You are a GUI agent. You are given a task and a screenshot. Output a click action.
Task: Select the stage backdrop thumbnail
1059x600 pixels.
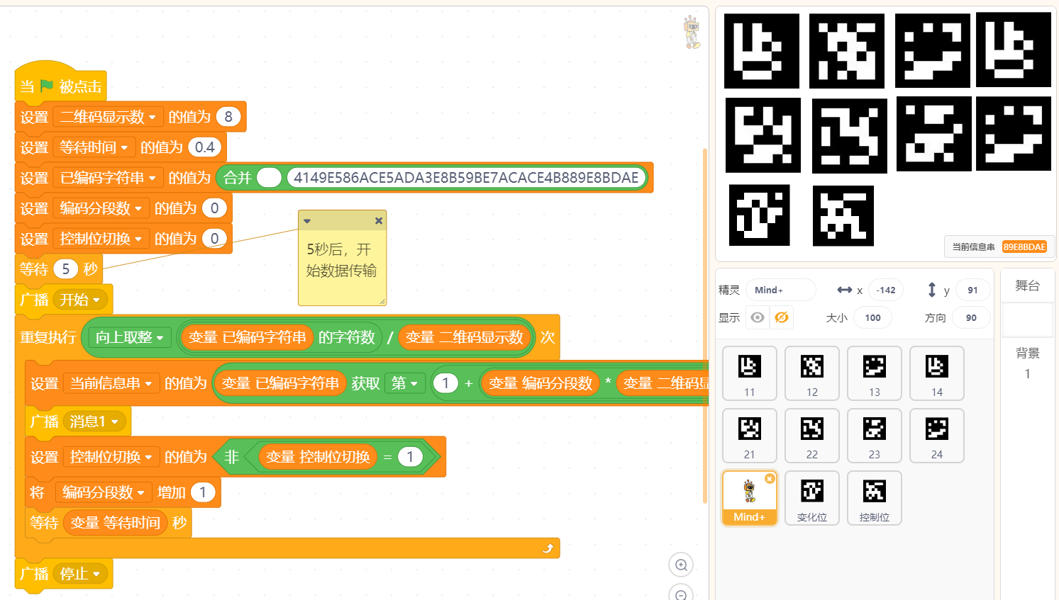(1027, 320)
